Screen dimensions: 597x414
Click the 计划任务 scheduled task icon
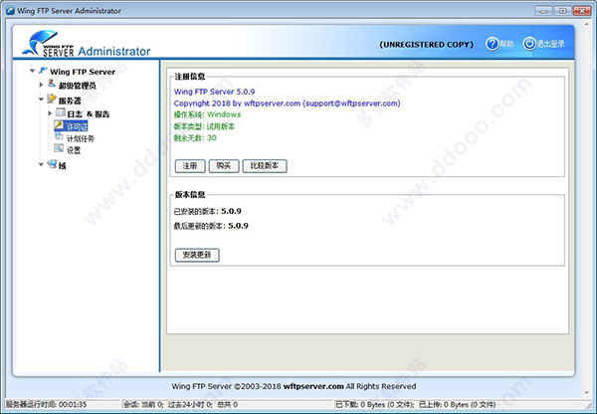pyautogui.click(x=60, y=136)
